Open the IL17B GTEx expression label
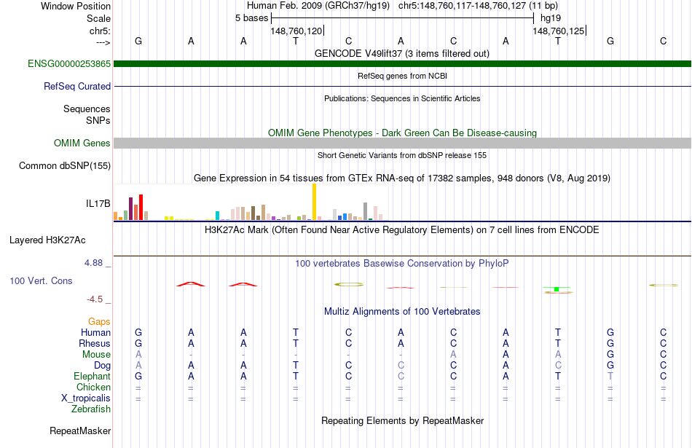The width and height of the screenshot is (692, 448). click(98, 203)
